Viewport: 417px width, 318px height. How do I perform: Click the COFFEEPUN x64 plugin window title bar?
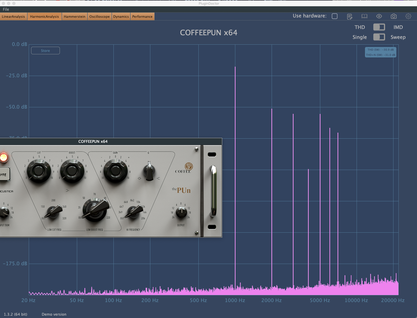pyautogui.click(x=111, y=142)
